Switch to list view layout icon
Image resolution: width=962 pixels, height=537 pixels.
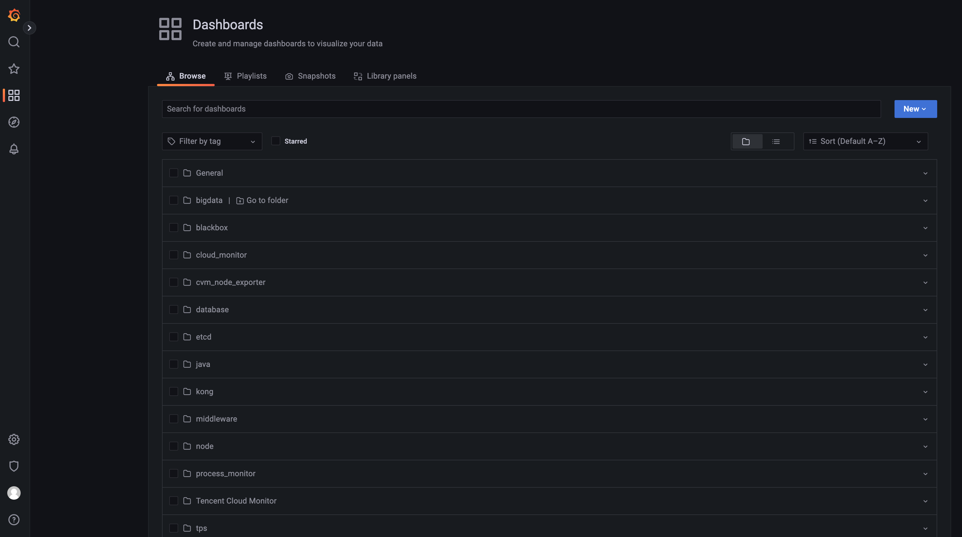point(776,142)
